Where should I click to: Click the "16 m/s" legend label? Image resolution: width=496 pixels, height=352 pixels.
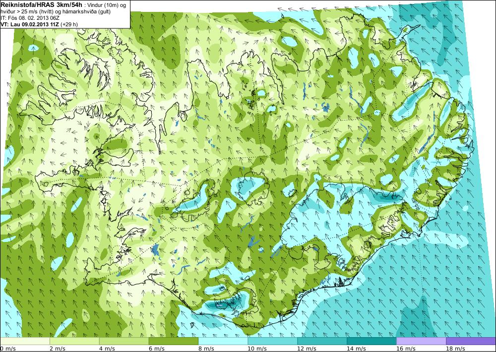pyautogui.click(x=406, y=349)
